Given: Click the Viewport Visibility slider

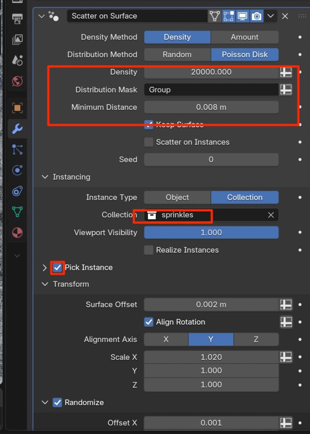Looking at the screenshot, I should [211, 233].
